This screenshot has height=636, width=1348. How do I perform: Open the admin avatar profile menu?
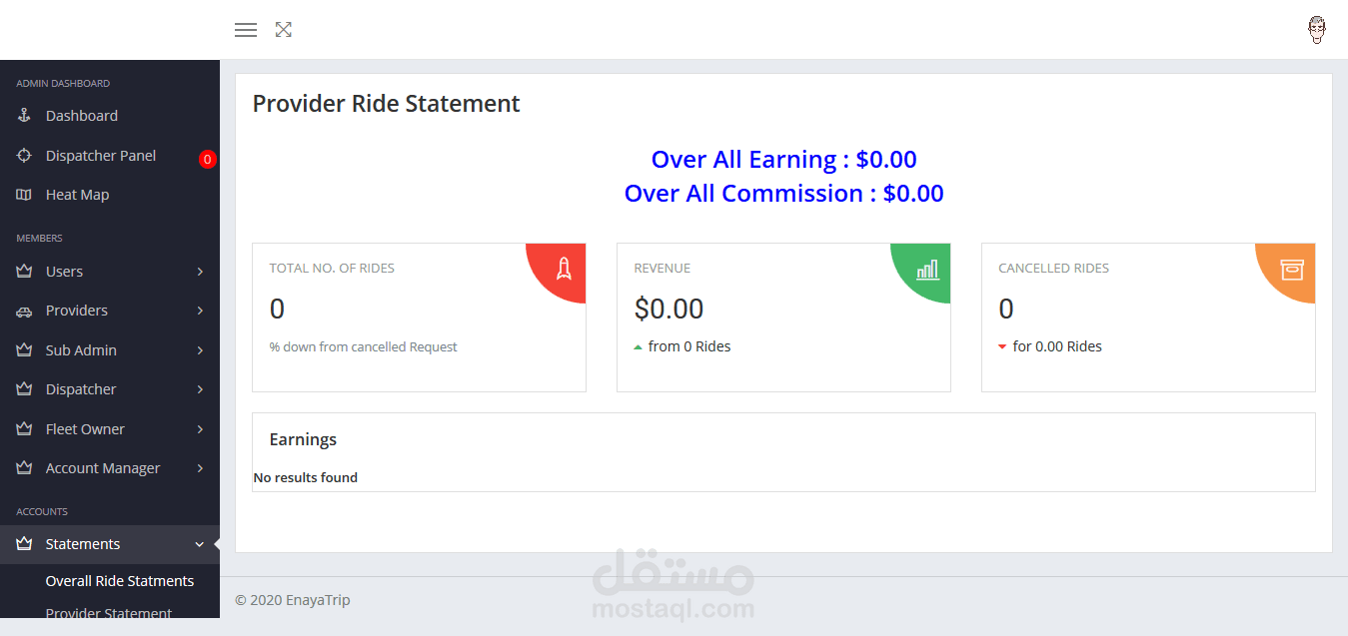coord(1317,30)
